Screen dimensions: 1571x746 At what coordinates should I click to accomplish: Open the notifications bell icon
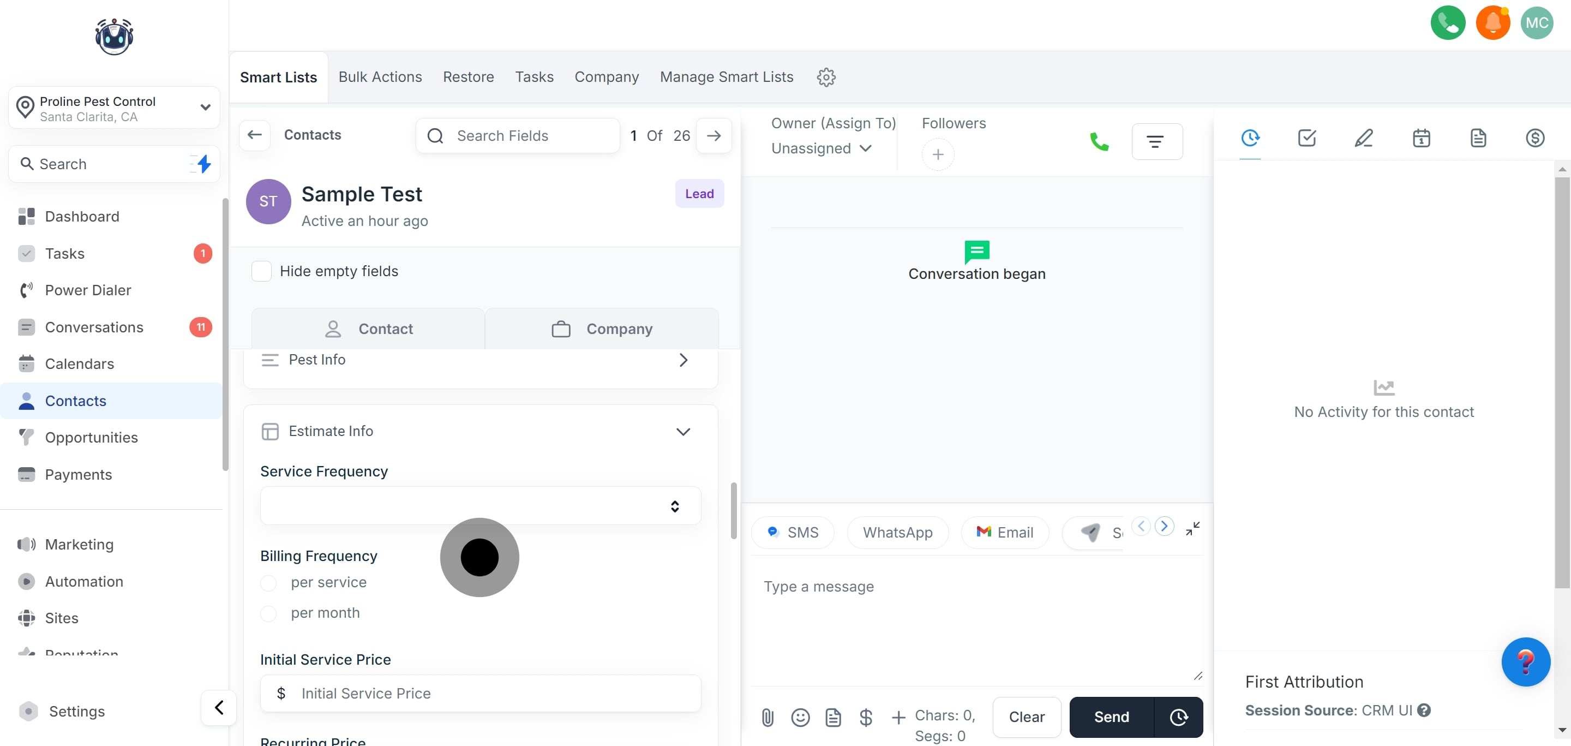point(1492,23)
